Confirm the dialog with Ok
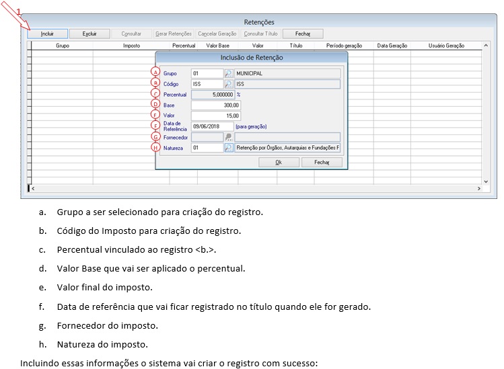The image size is (504, 369). (279, 163)
